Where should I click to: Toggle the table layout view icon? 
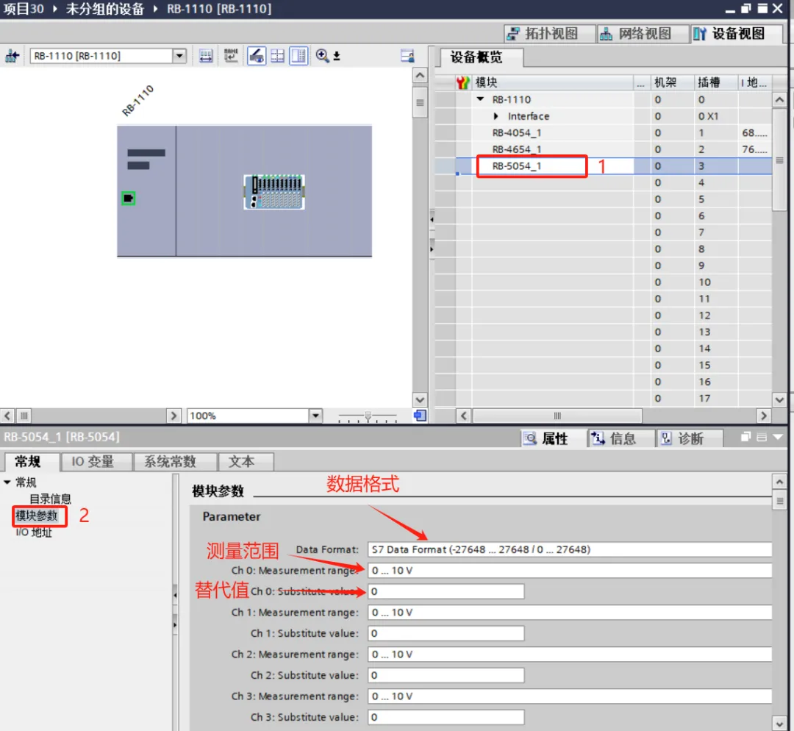pos(298,56)
